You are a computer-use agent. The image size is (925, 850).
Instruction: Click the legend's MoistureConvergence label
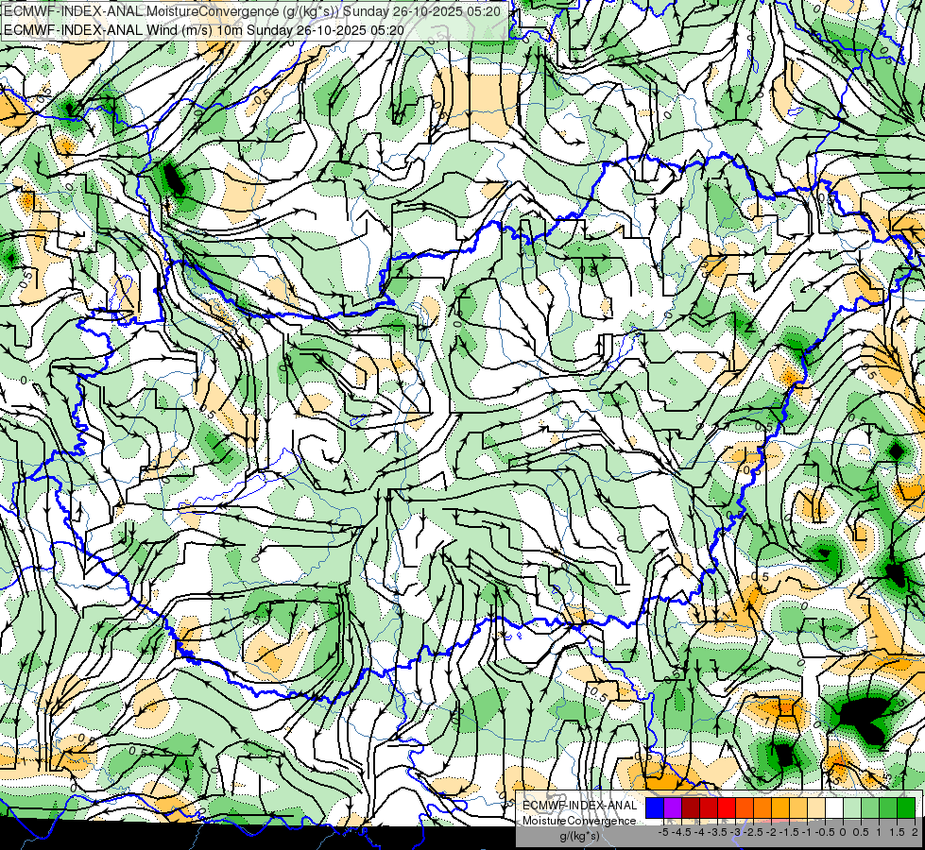579,821
